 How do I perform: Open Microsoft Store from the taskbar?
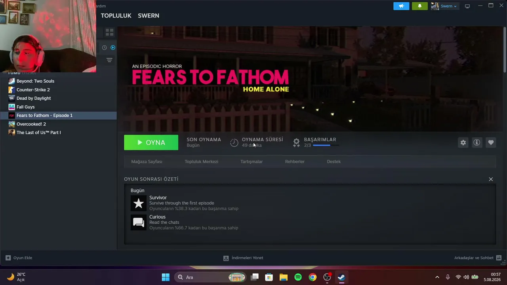pos(269,277)
